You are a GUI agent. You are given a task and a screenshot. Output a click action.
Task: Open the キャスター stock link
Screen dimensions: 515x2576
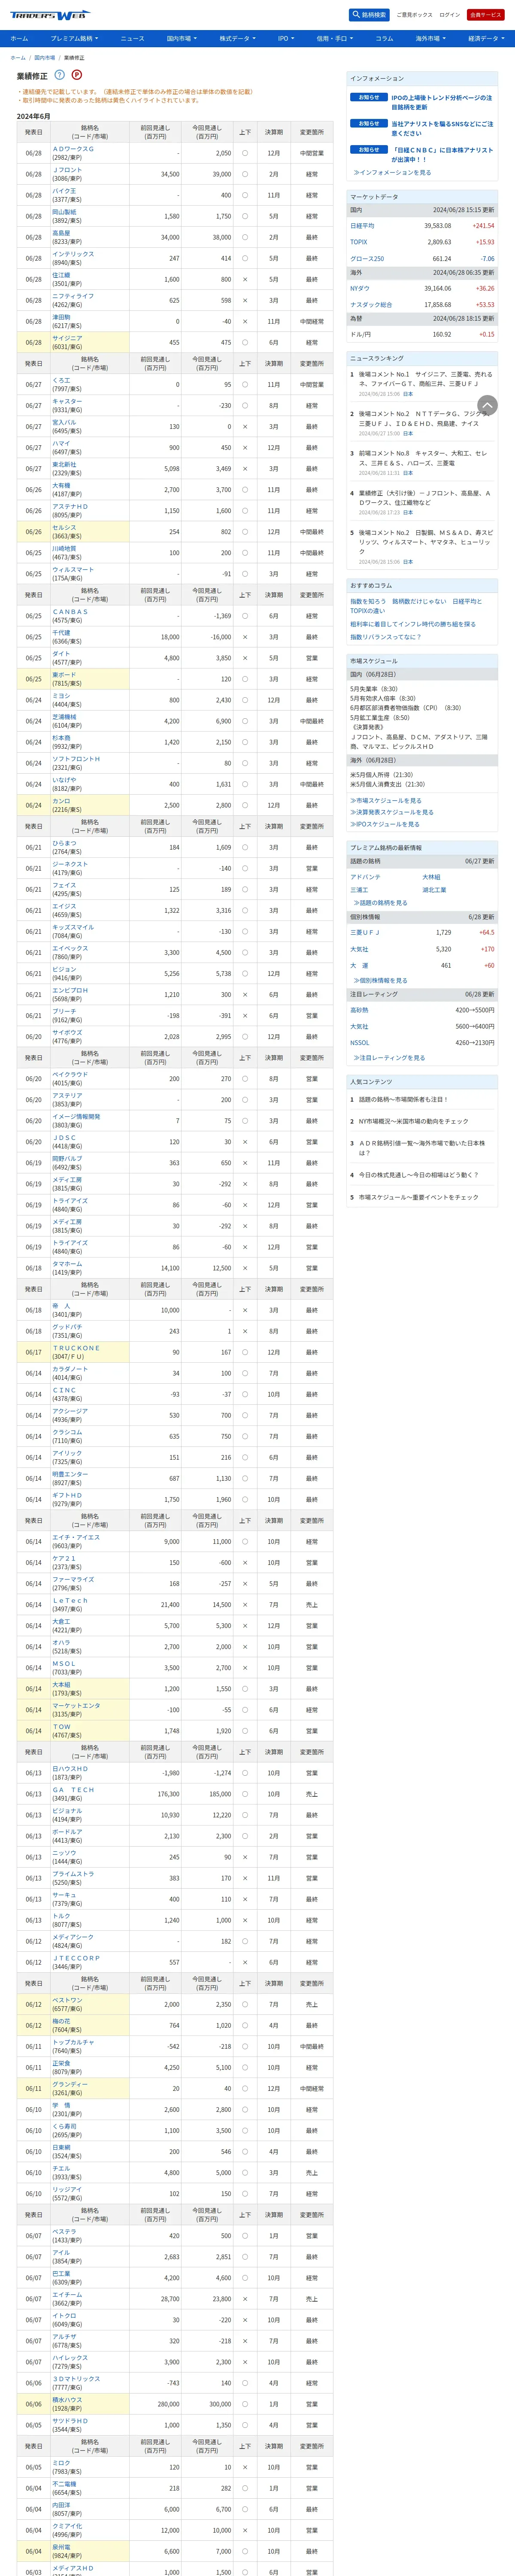(67, 401)
